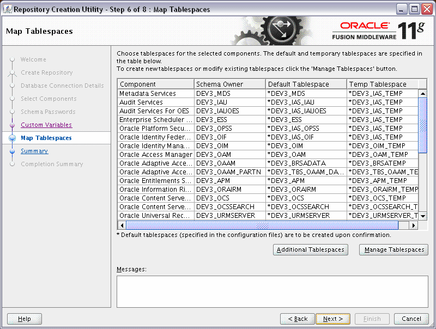436x329 pixels.
Task: Return to previous step via Back
Action: [x=298, y=319]
